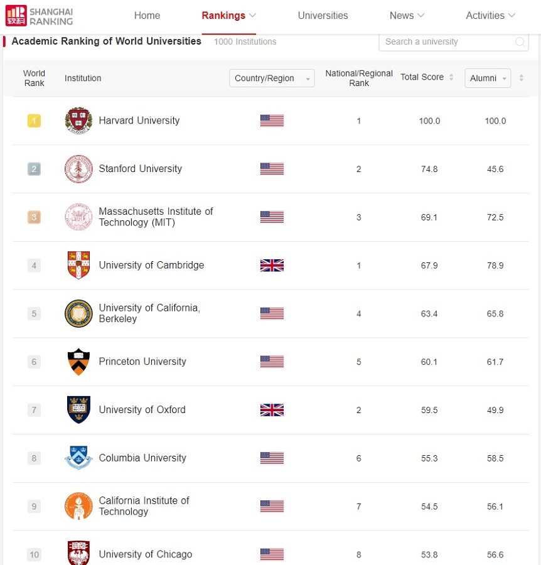Click the UC Berkeley seal

click(x=78, y=313)
